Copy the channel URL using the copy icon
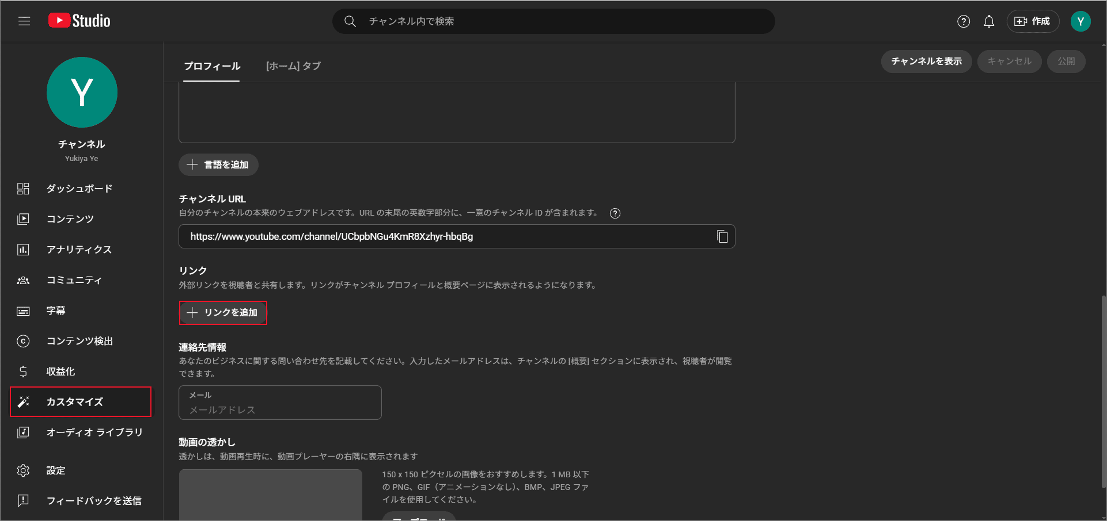 [x=722, y=236]
